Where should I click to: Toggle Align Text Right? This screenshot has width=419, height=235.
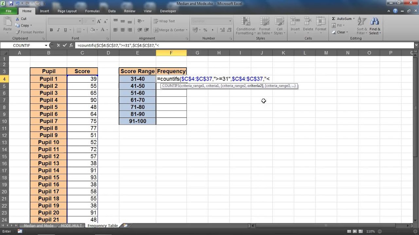130,30
